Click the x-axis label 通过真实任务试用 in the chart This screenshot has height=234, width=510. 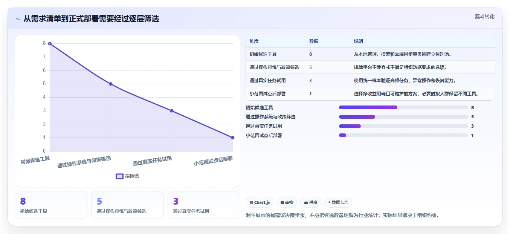[x=152, y=161]
